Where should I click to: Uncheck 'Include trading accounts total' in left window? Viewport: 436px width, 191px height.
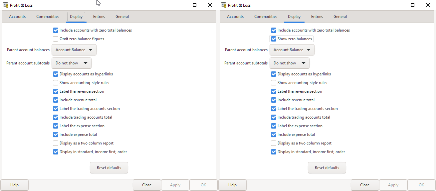click(56, 117)
